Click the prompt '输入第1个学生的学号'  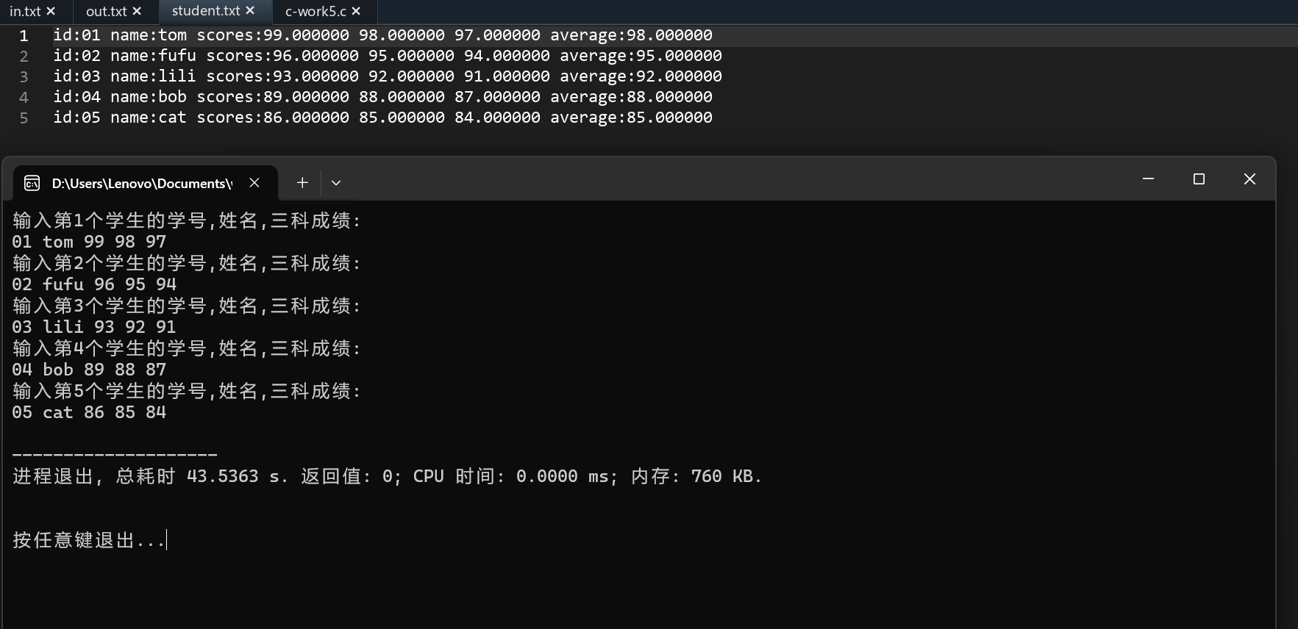110,220
